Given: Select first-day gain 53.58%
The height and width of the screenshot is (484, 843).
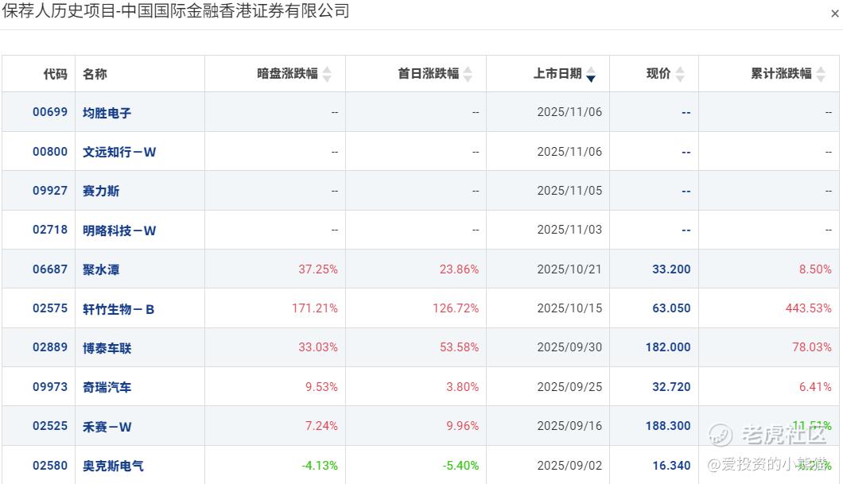Looking at the screenshot, I should 459,347.
